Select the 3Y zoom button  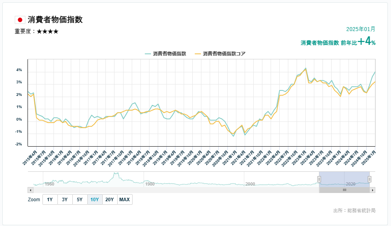click(x=65, y=200)
